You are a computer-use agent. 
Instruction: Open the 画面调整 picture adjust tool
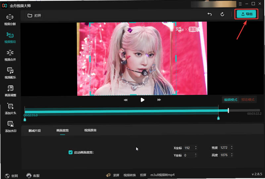[x=10, y=91]
